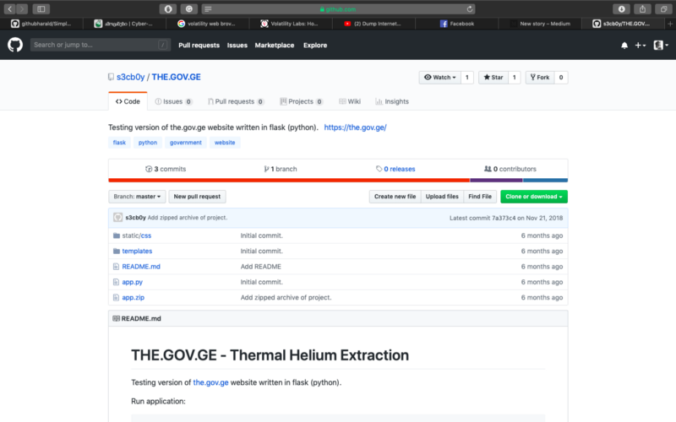Image resolution: width=676 pixels, height=422 pixels.
Task: Click the red segment of the language bar
Action: point(289,181)
